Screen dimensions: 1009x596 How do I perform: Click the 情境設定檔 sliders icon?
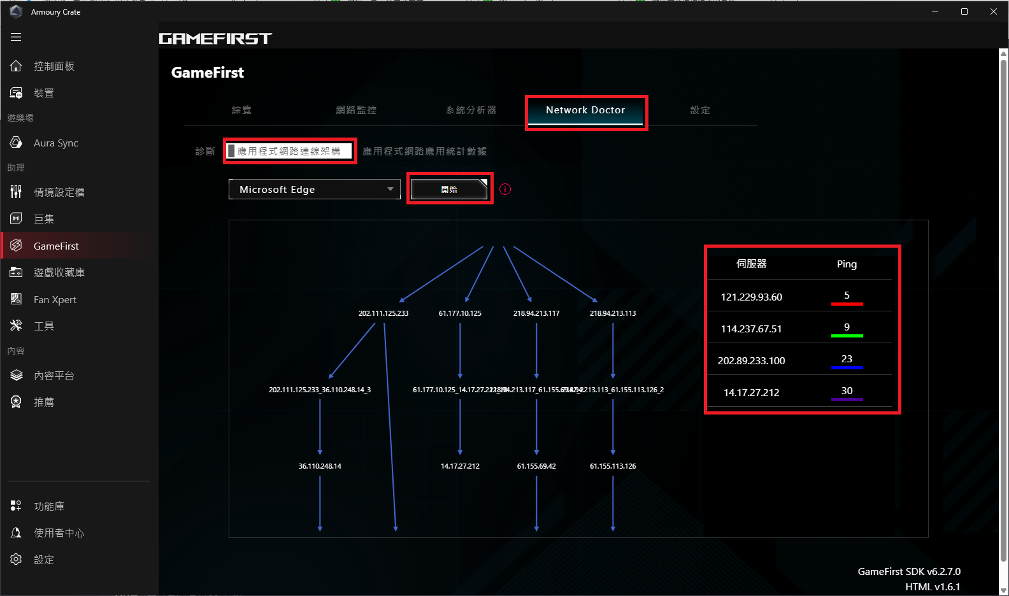pyautogui.click(x=16, y=192)
